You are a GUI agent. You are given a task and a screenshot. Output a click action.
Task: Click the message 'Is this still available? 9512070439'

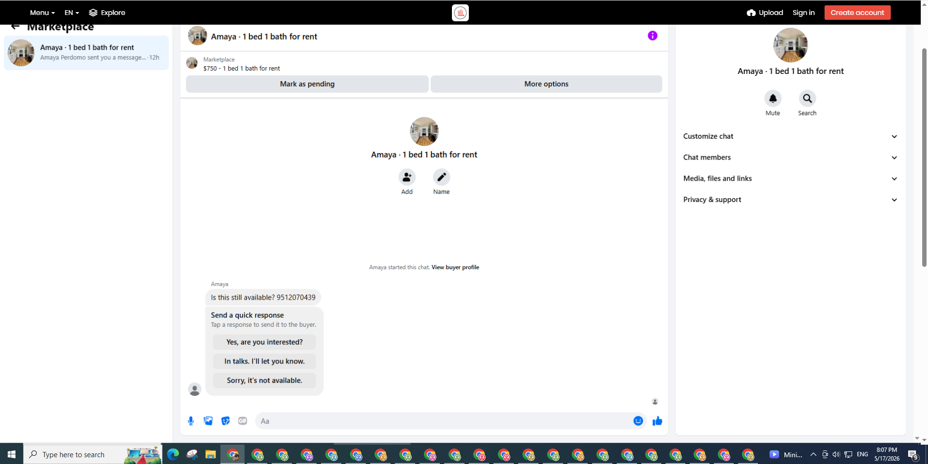pyautogui.click(x=263, y=298)
